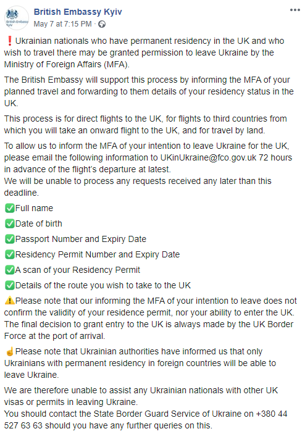Click the 'Ministry of Foreign Affairs (MFA)' text
This screenshot has width=305, height=434.
point(67,64)
